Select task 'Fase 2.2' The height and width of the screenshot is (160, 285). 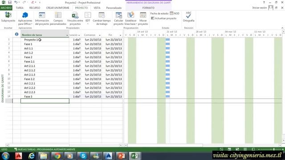click(x=29, y=79)
